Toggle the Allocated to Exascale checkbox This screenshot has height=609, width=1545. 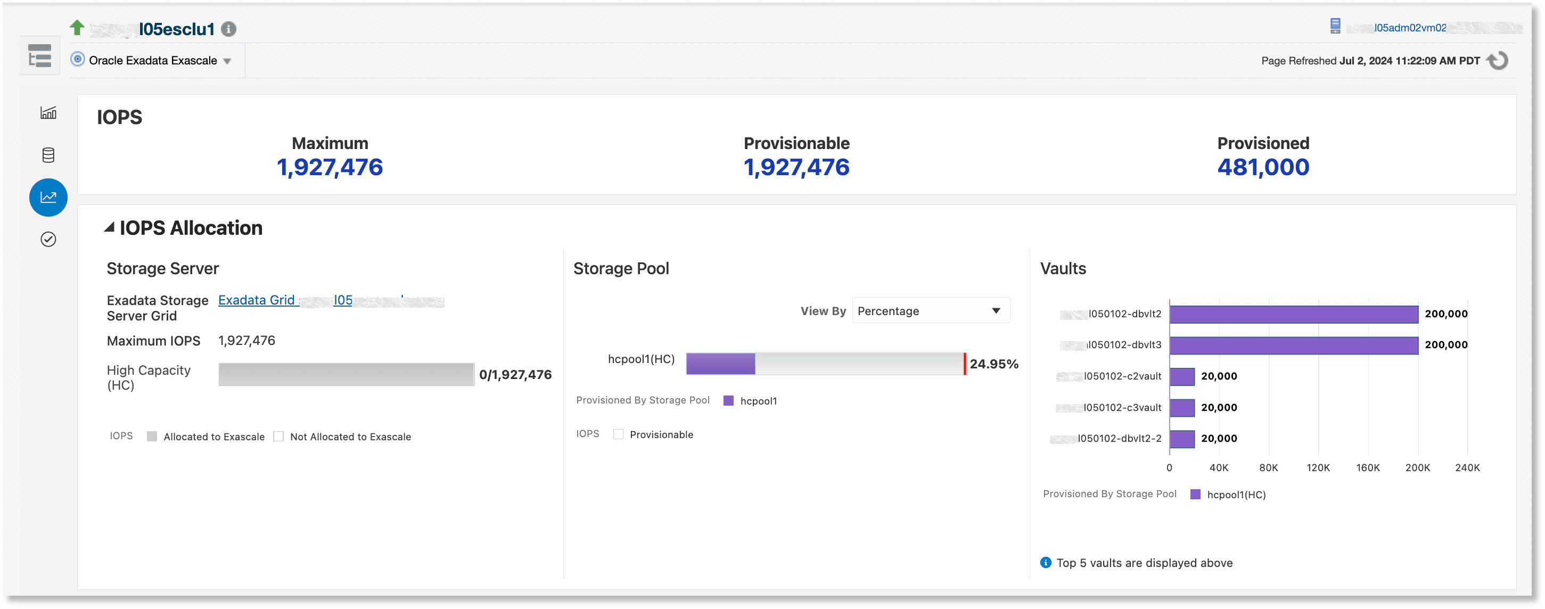(x=152, y=436)
